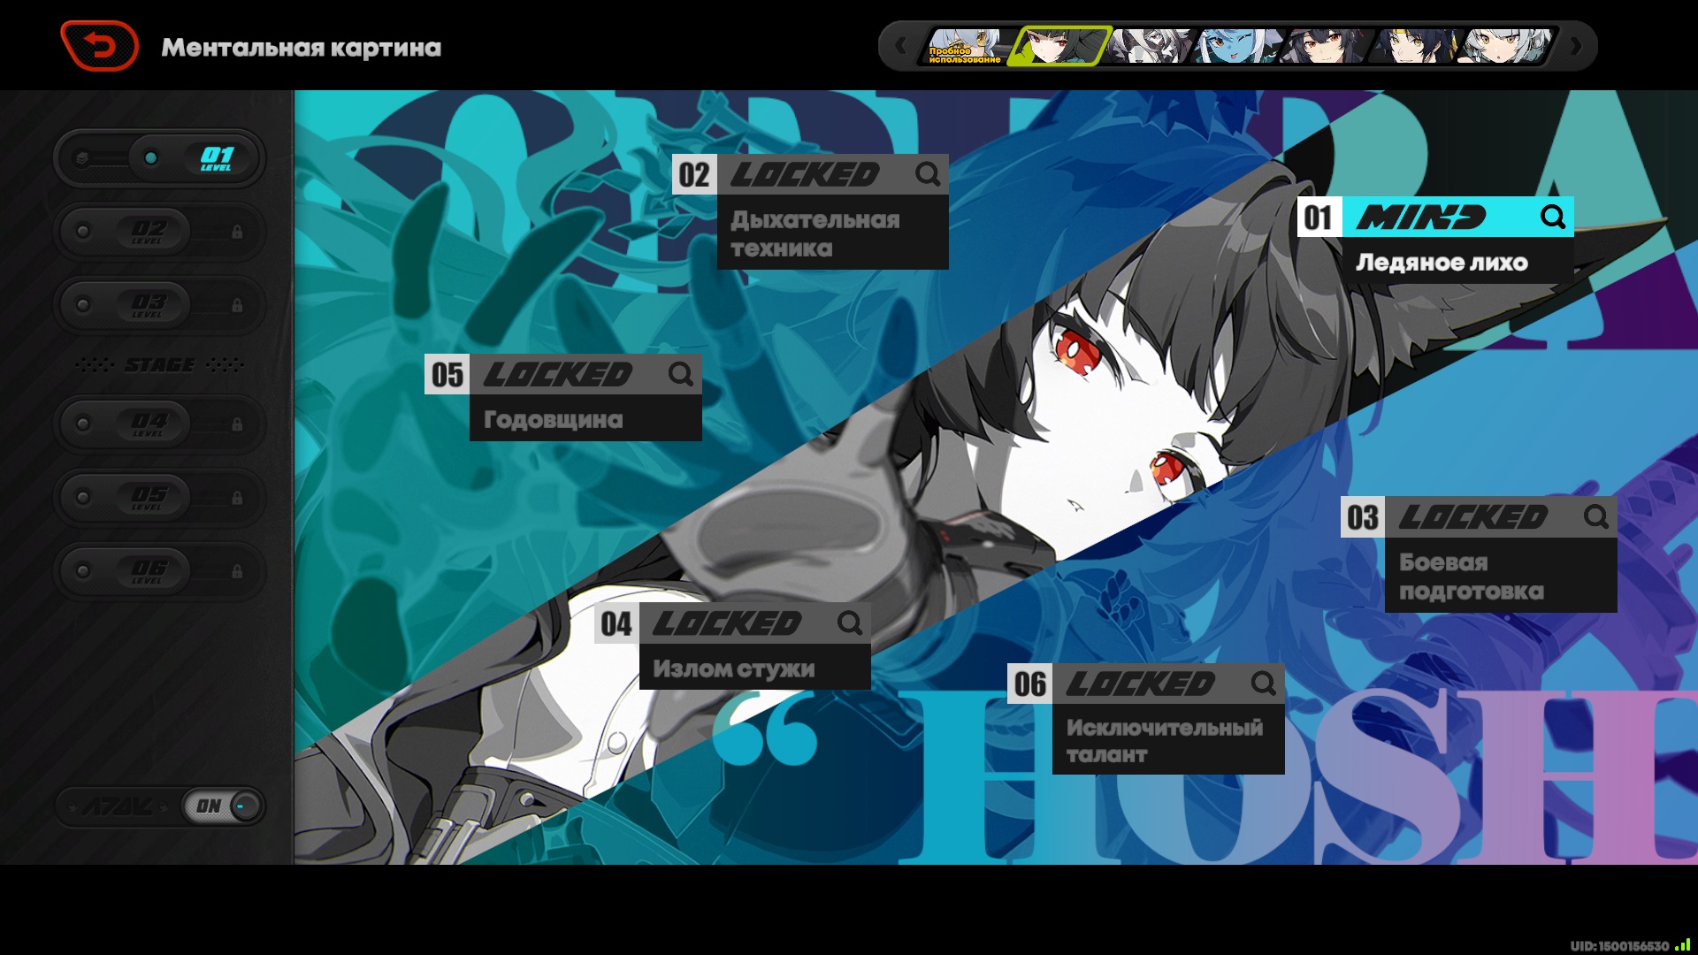This screenshot has width=1698, height=955.
Task: Toggle the ON switch at bottom left
Action: (224, 806)
